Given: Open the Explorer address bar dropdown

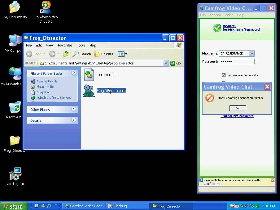Looking at the screenshot, I should 166,63.
